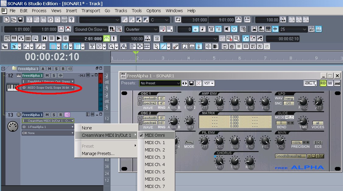Screen dimensions: 343x191
Task: Click the insert new track icon
Action: 5,46
